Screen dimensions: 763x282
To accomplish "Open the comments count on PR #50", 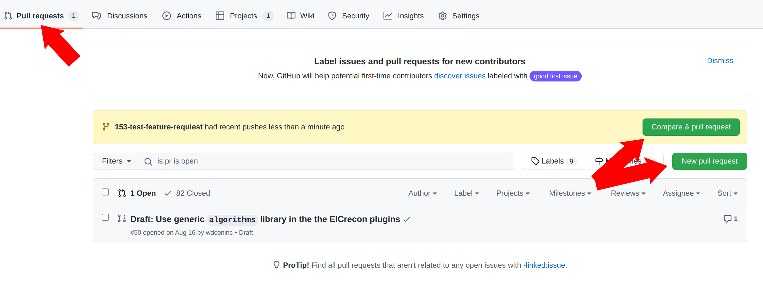I will click(730, 219).
